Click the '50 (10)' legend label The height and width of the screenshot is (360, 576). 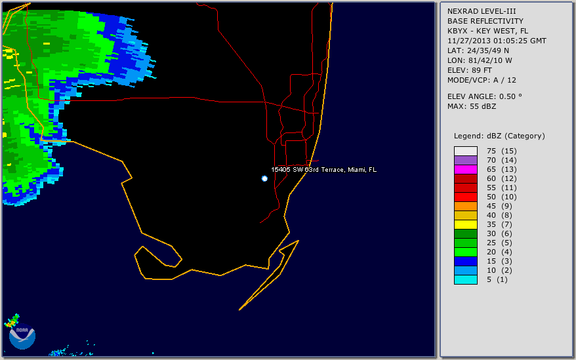pos(502,197)
